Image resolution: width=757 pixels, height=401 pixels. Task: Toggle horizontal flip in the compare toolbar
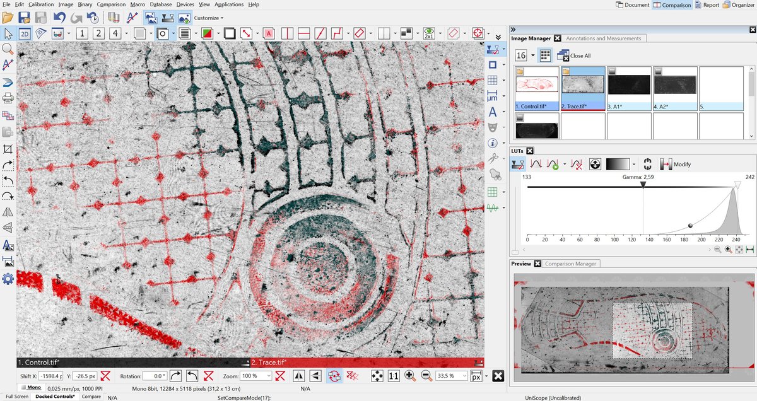pos(299,375)
